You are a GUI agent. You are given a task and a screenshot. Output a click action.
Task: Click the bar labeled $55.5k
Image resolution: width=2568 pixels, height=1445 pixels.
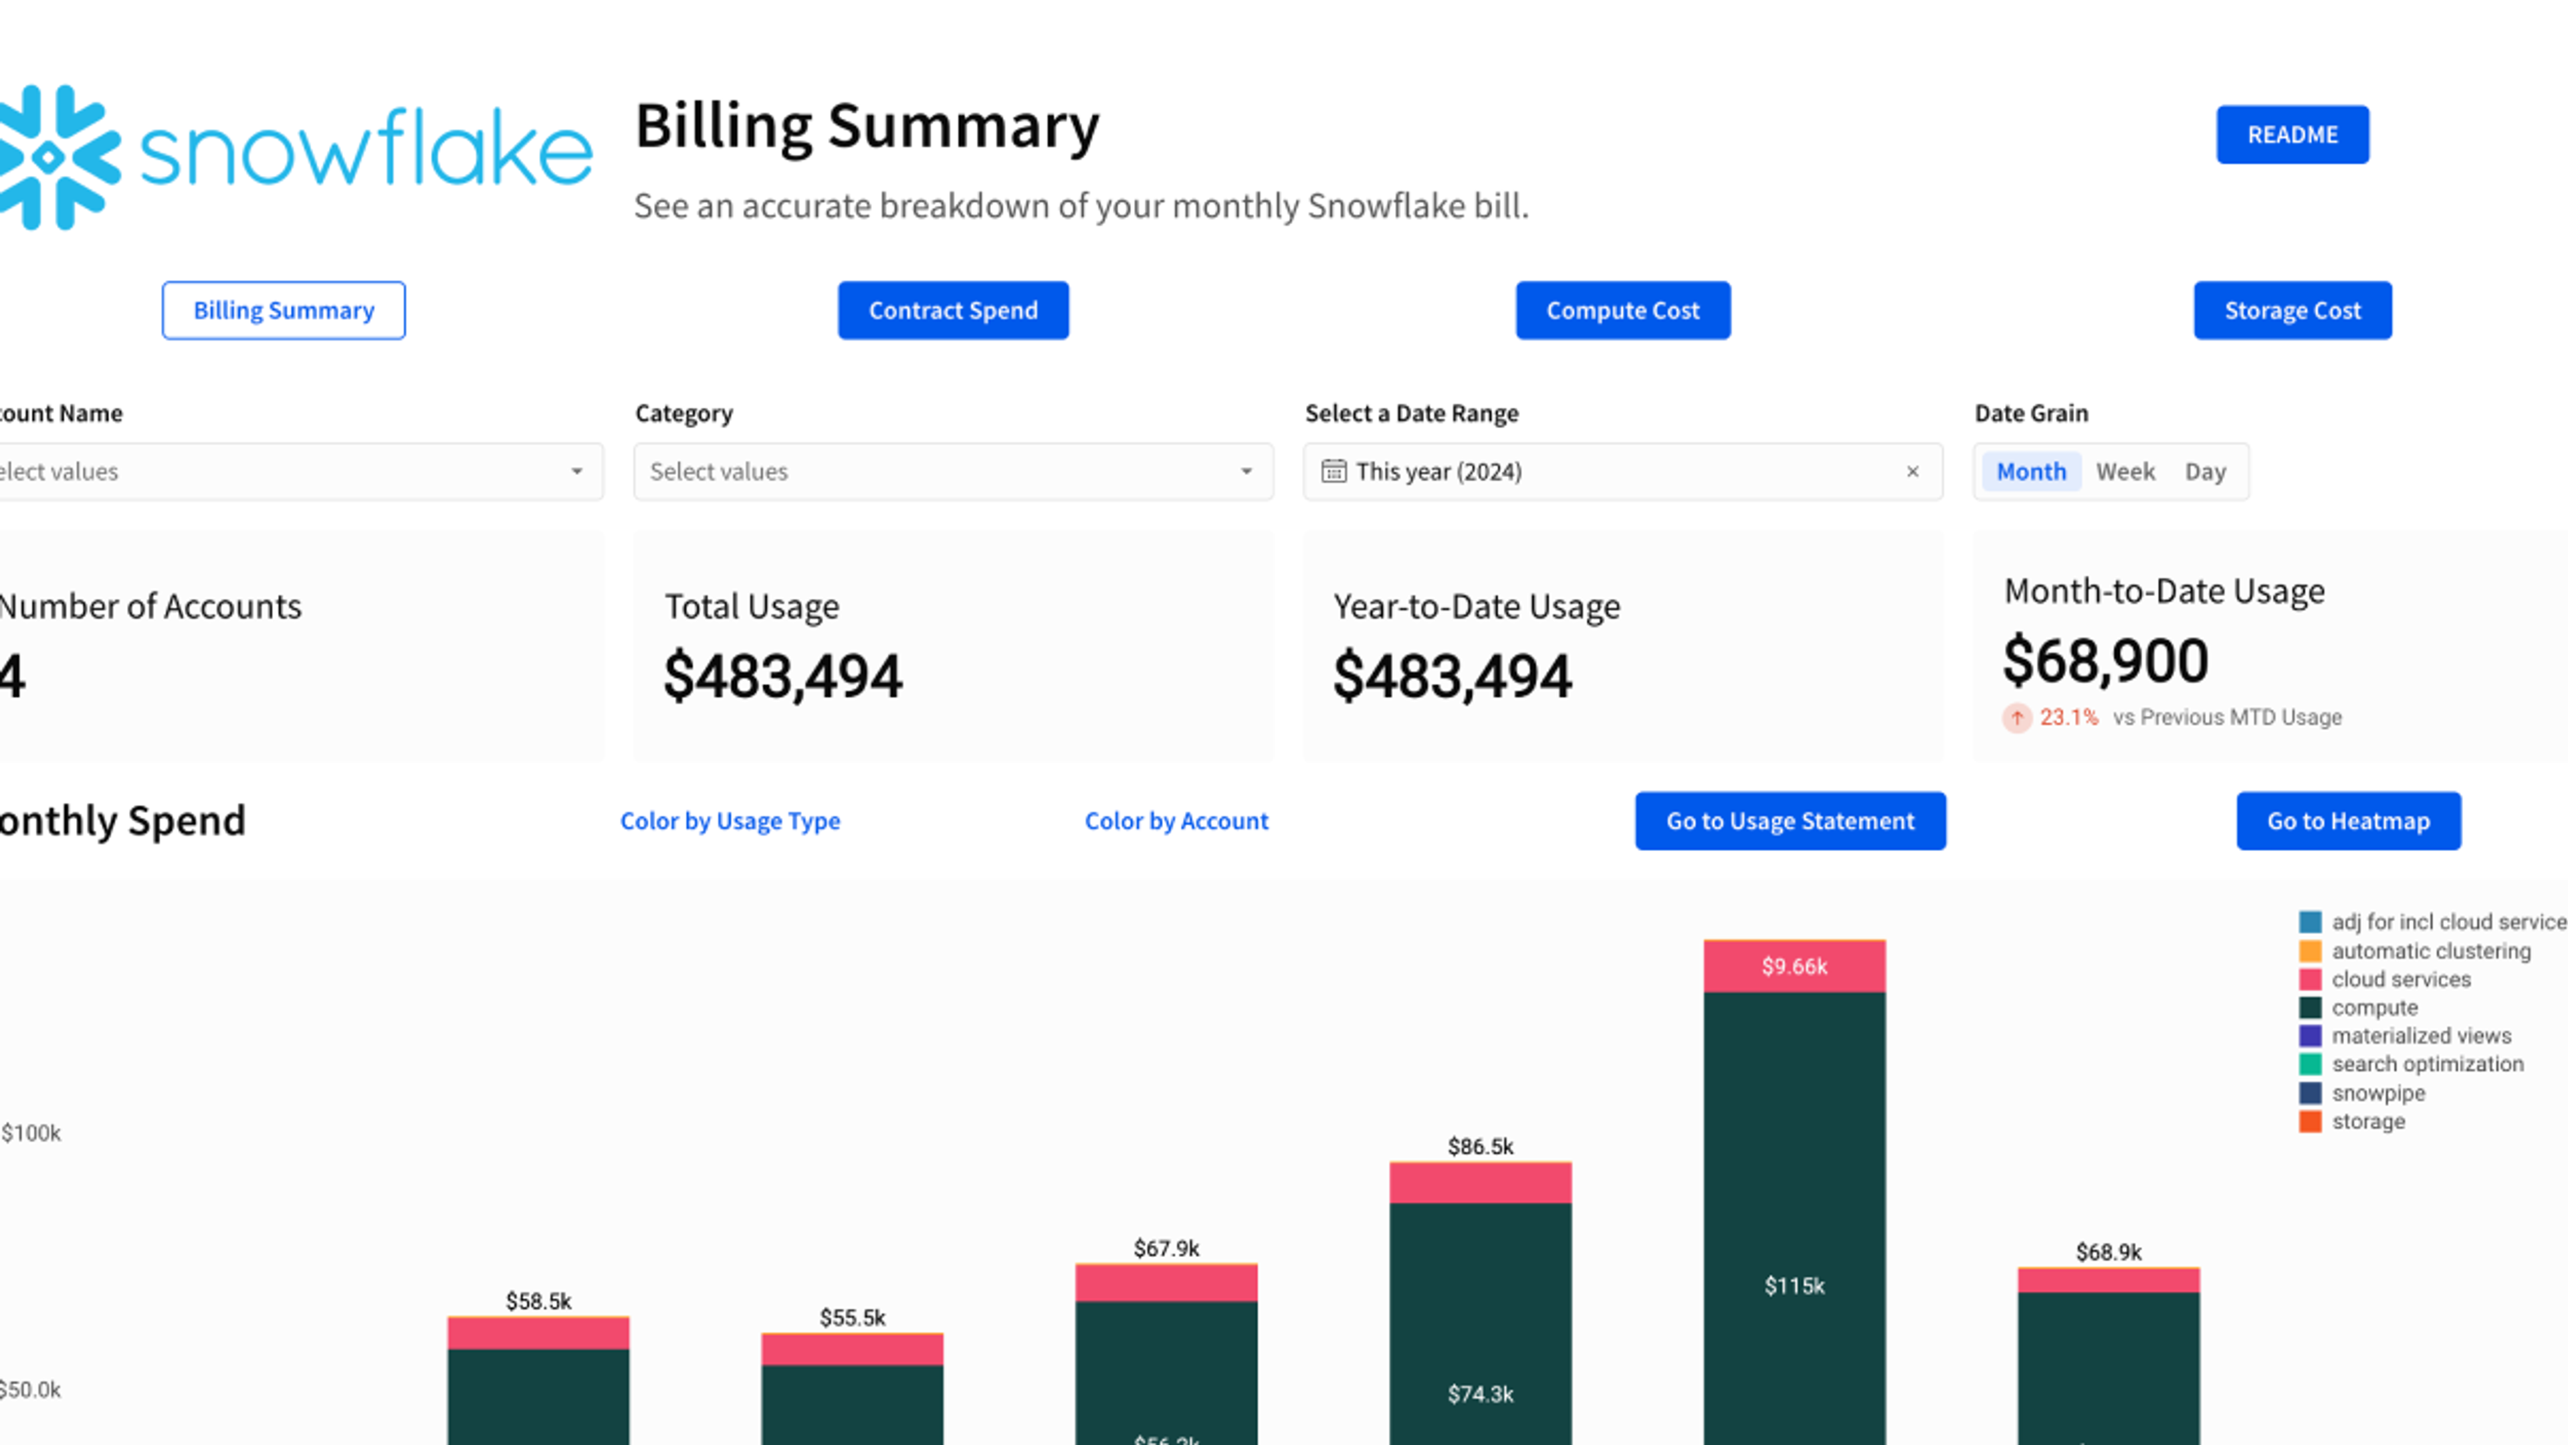853,1389
